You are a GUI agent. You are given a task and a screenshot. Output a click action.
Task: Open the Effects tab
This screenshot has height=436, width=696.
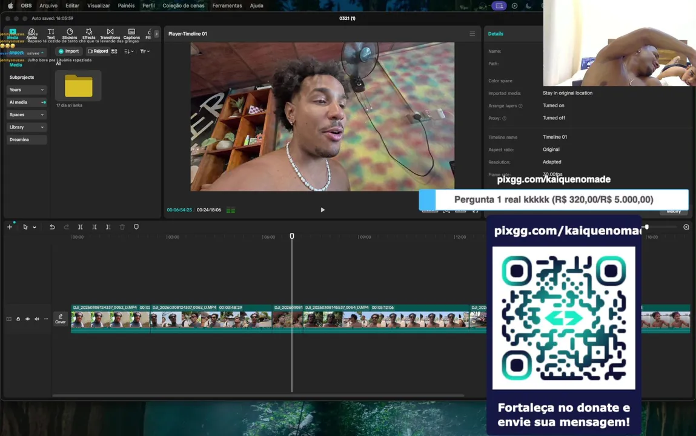[89, 34]
